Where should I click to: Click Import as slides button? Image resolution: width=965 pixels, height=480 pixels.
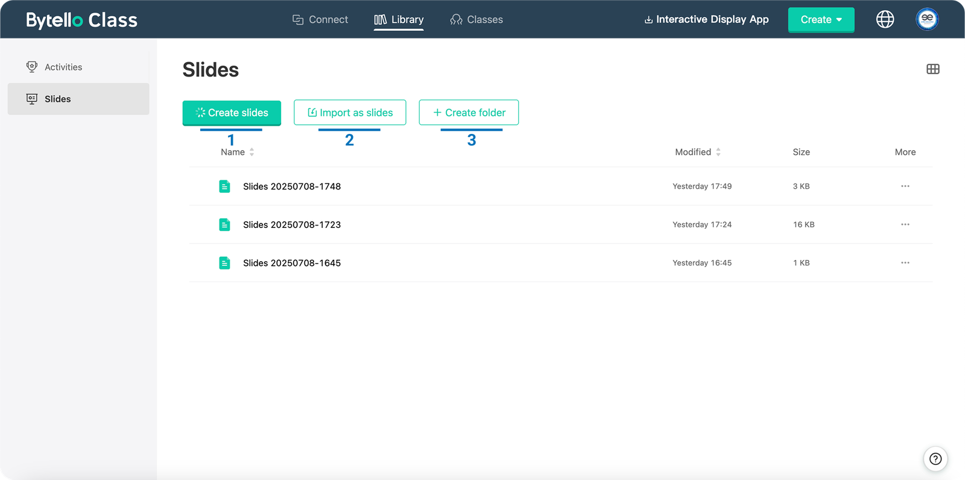click(x=350, y=113)
